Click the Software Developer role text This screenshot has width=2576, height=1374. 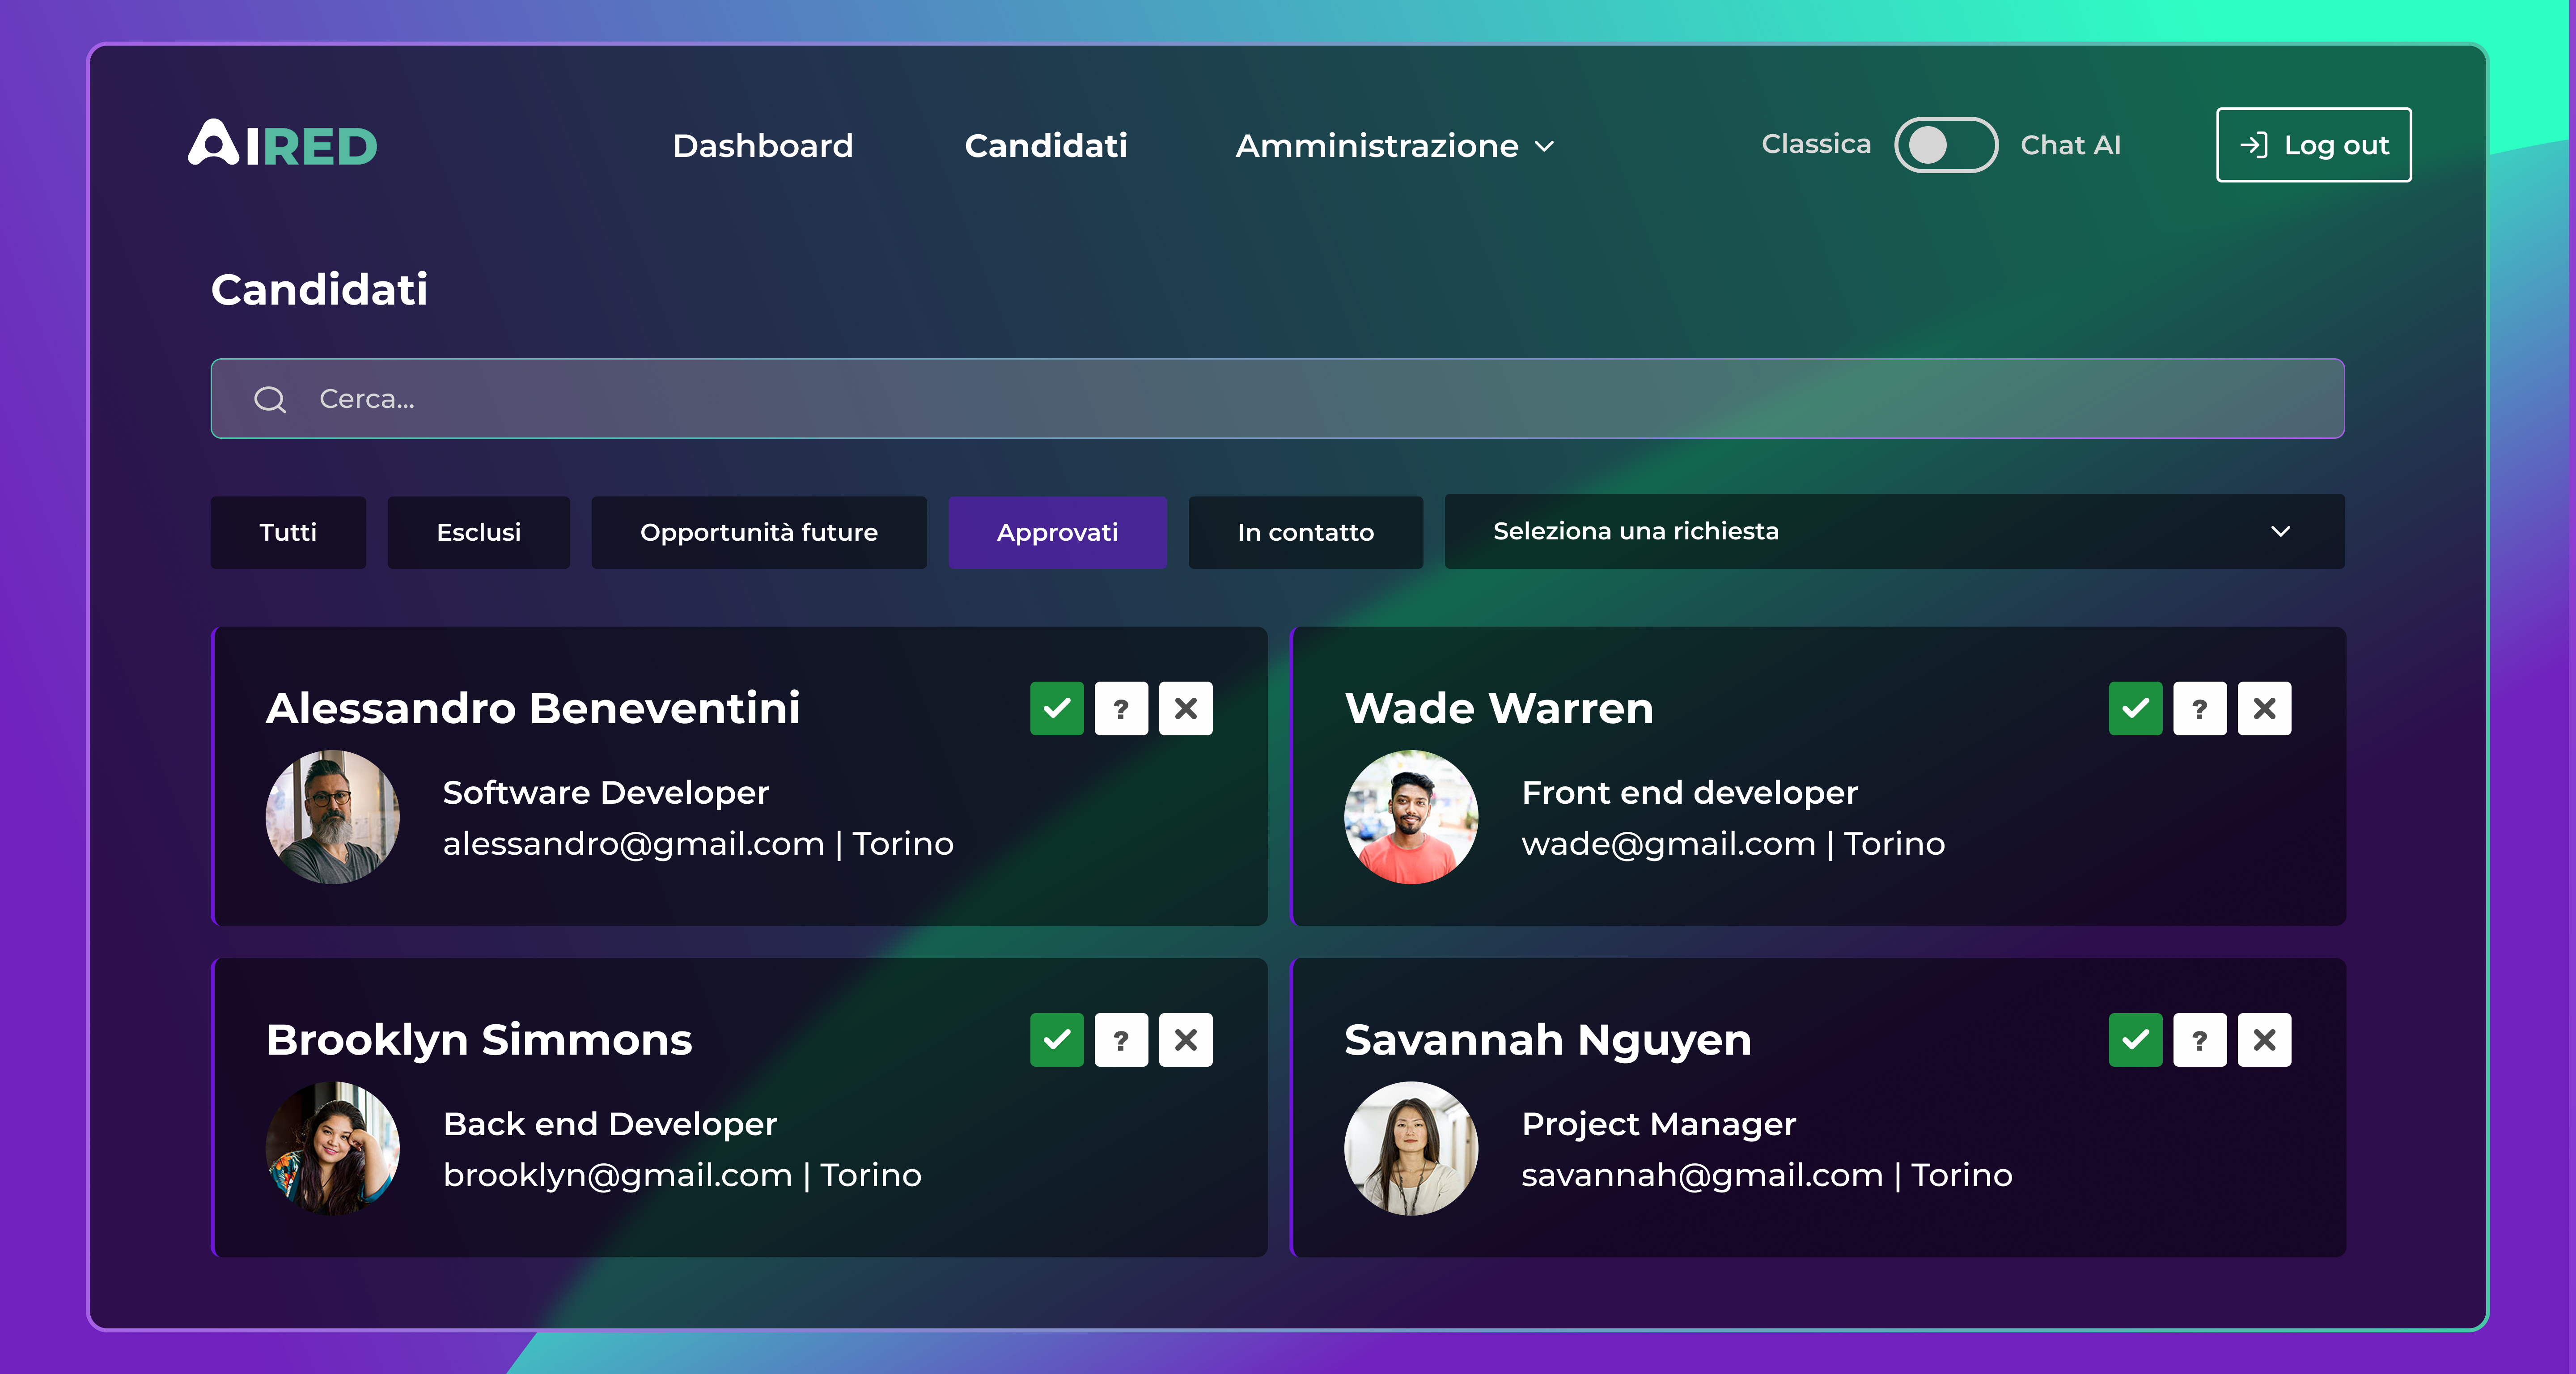click(606, 793)
